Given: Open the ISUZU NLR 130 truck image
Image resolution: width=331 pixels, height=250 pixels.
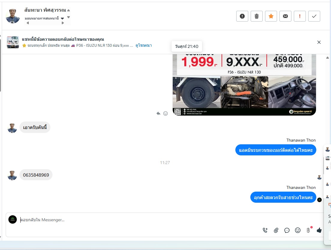Looking at the screenshot, I should (x=244, y=84).
